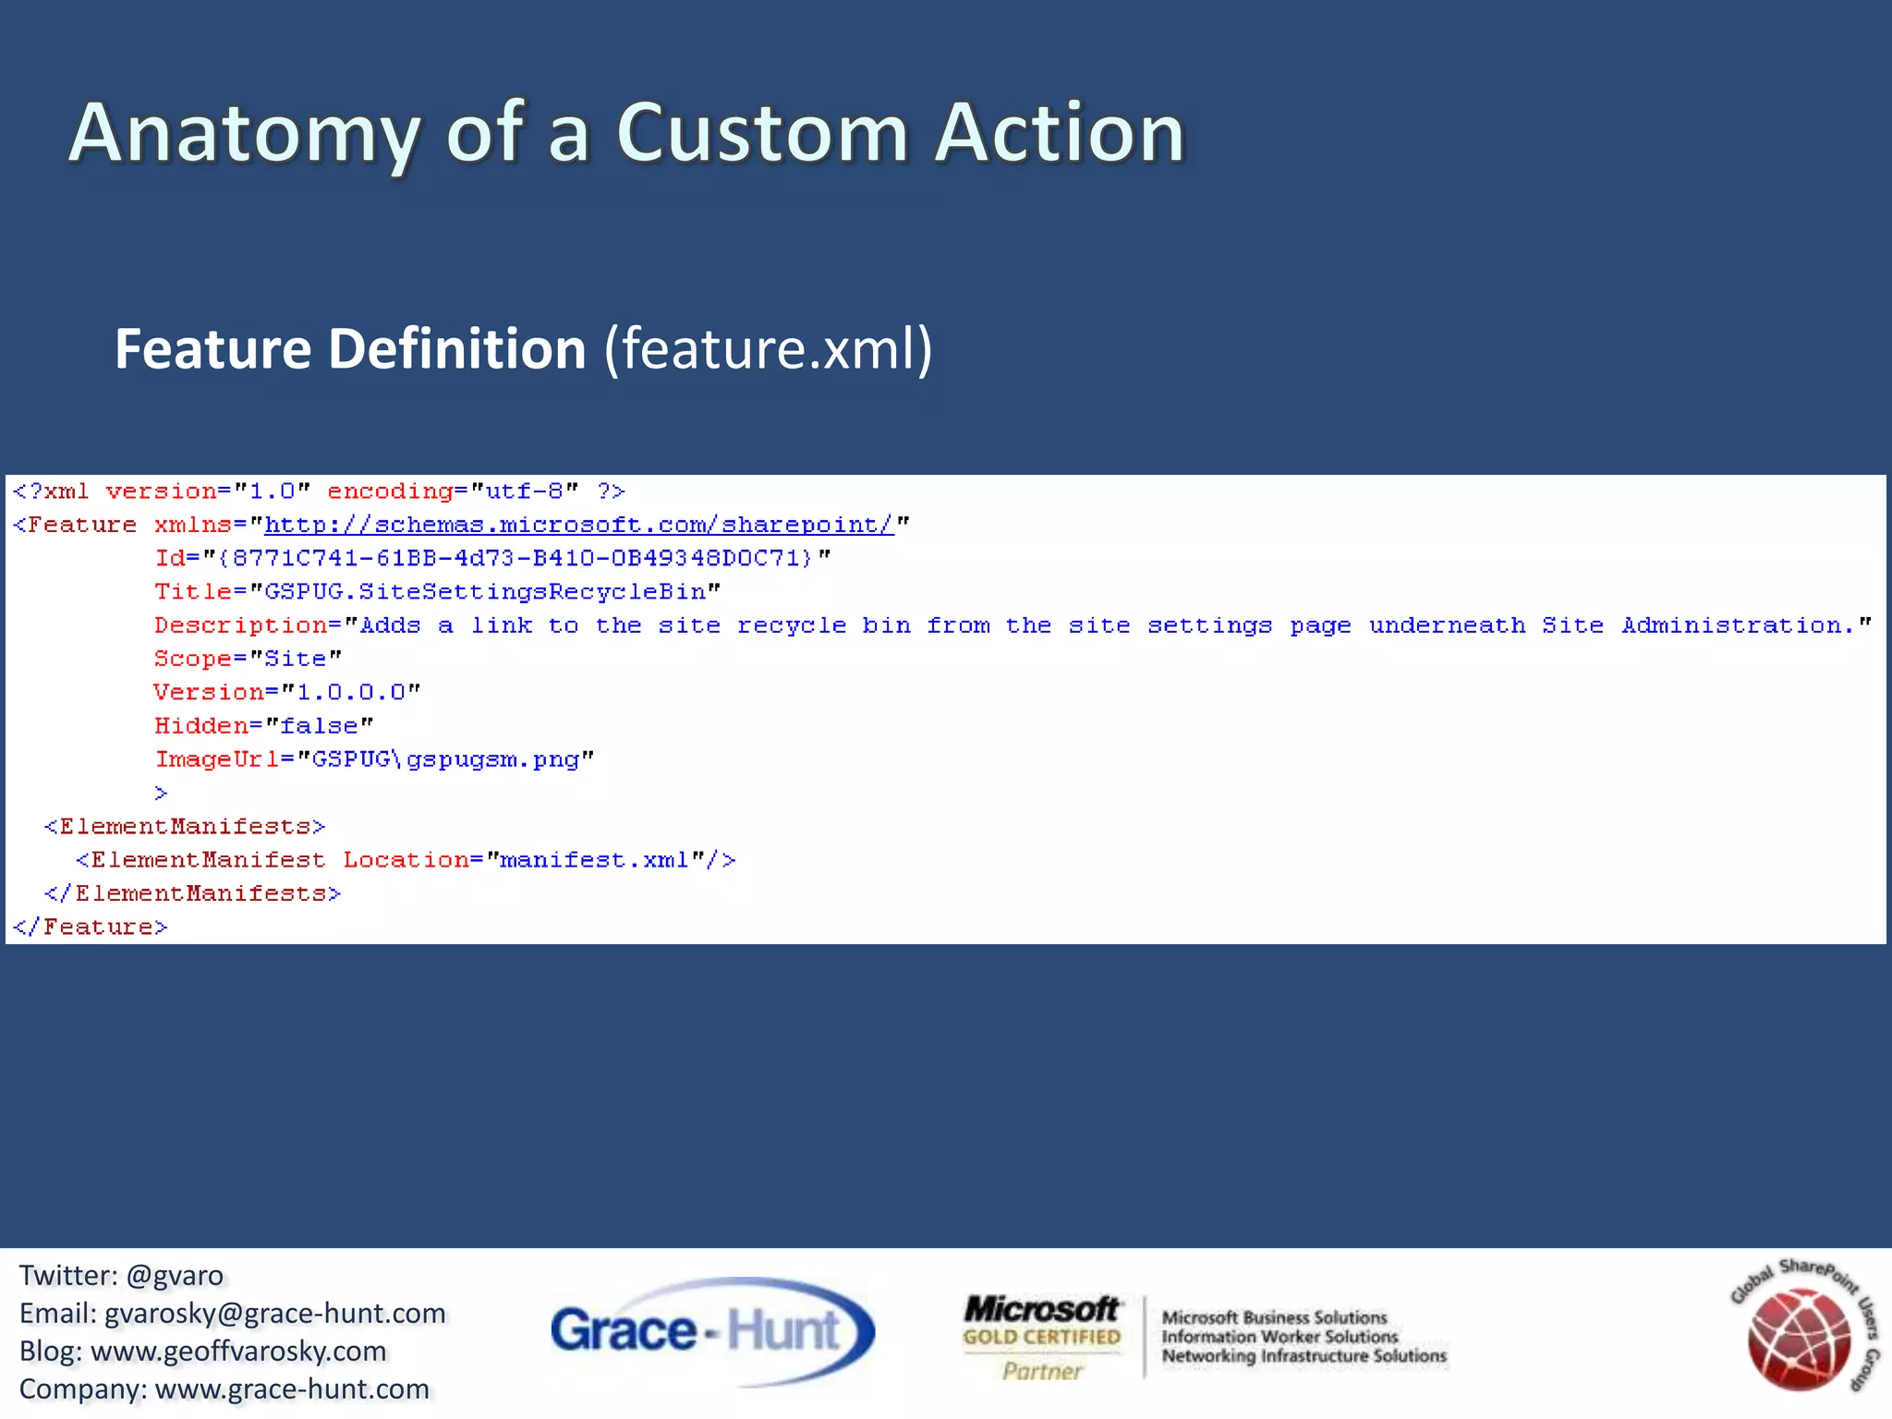Image resolution: width=1892 pixels, height=1419 pixels.
Task: Select the Version="1.0.0.0" attribute
Action: tap(287, 692)
